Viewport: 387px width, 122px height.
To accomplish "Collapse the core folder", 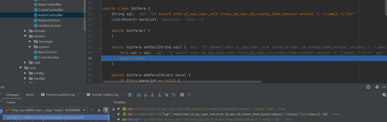I will coord(21,68).
